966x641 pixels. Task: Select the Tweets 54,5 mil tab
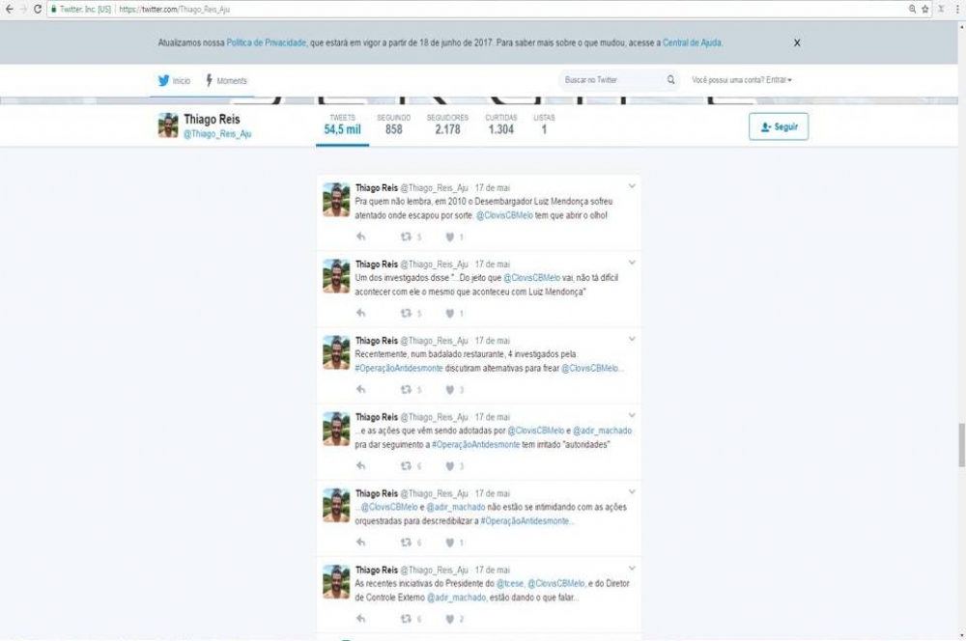[x=343, y=125]
